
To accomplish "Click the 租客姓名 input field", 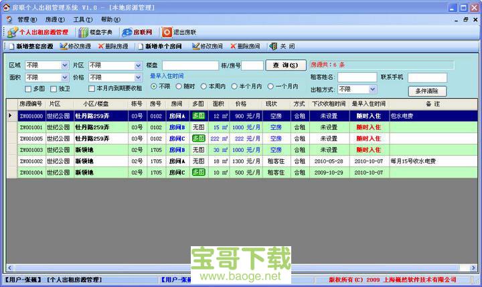I will pyautogui.click(x=357, y=77).
